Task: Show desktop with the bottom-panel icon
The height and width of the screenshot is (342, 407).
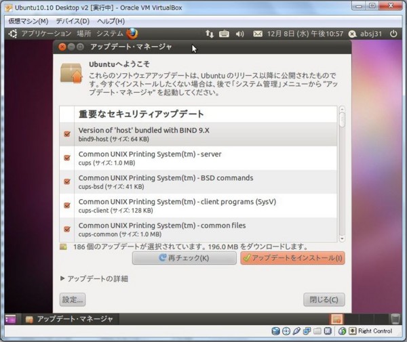Action: (x=10, y=319)
